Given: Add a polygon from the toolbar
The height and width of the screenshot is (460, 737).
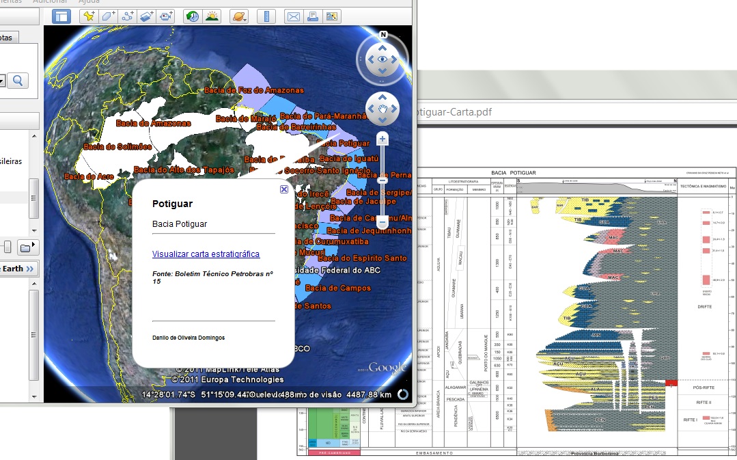Looking at the screenshot, I should tap(108, 16).
